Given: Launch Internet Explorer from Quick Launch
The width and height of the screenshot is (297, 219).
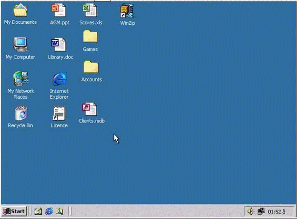Looking at the screenshot, I should [x=49, y=211].
